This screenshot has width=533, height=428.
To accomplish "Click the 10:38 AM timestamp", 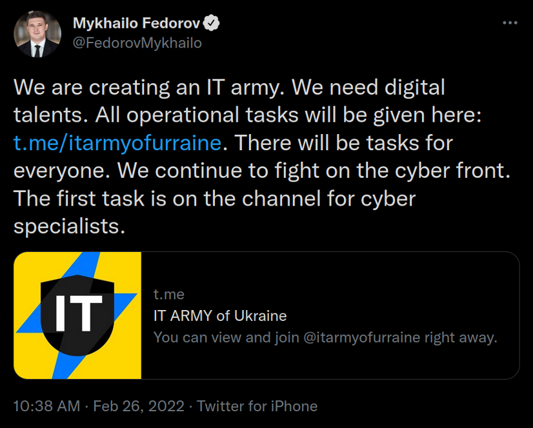I will point(46,406).
